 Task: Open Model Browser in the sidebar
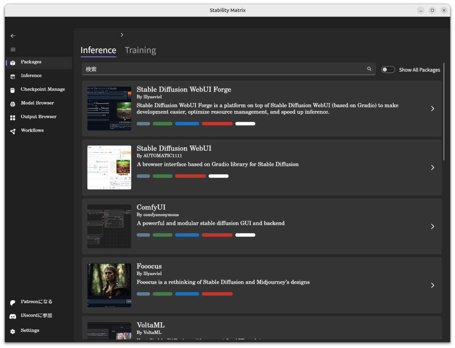click(x=39, y=103)
